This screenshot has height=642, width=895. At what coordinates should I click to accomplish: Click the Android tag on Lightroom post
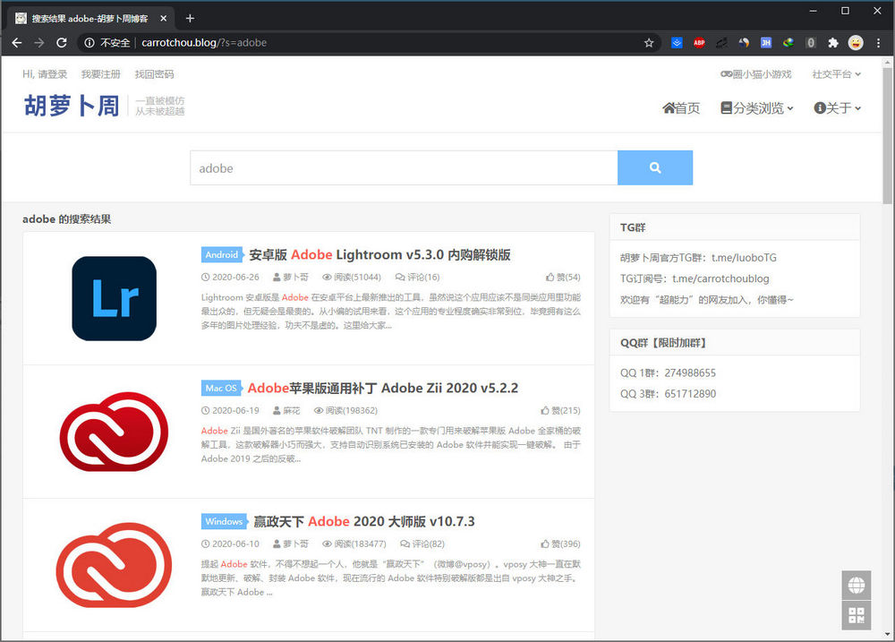point(222,254)
